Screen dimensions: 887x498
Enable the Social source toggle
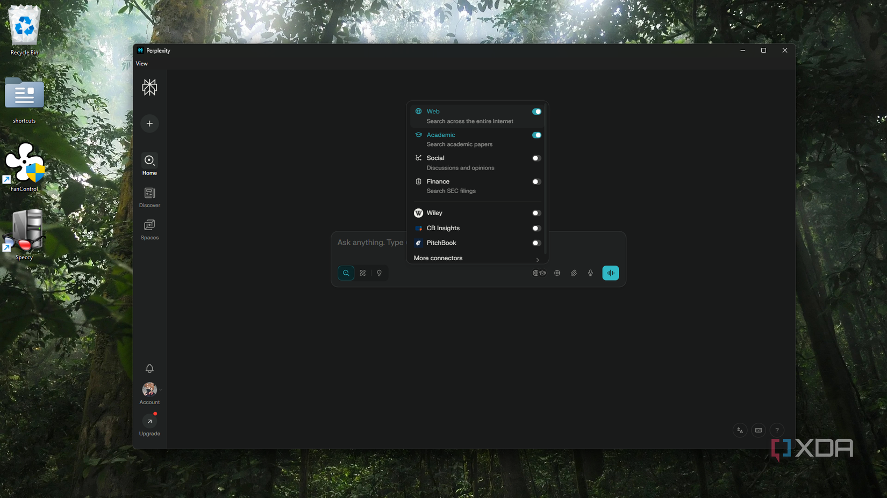(537, 158)
